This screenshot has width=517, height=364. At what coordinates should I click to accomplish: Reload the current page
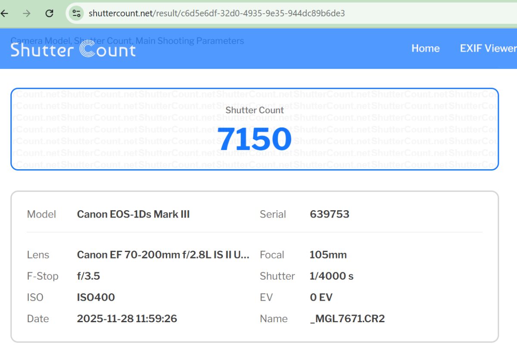[x=50, y=13]
